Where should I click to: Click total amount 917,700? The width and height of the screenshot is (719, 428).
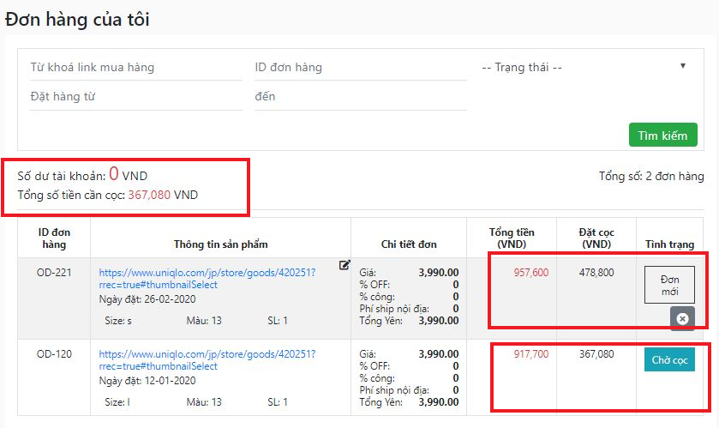531,354
